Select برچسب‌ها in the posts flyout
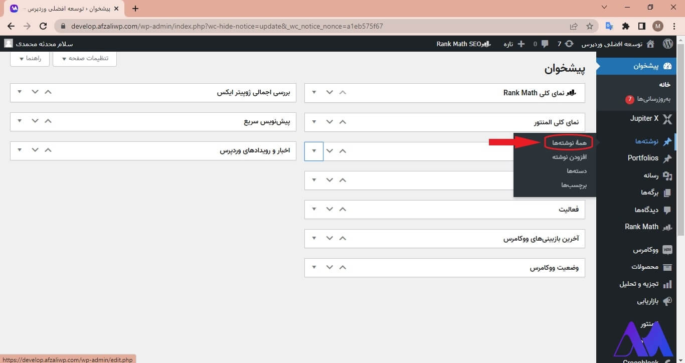Viewport: 685px width, 363px height. 574,185
